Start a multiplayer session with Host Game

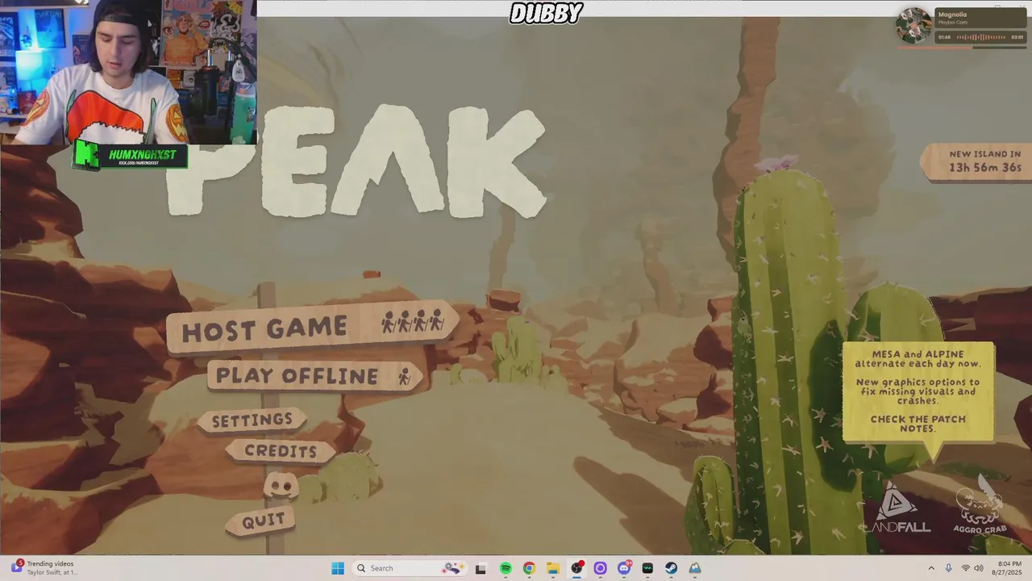[312, 328]
